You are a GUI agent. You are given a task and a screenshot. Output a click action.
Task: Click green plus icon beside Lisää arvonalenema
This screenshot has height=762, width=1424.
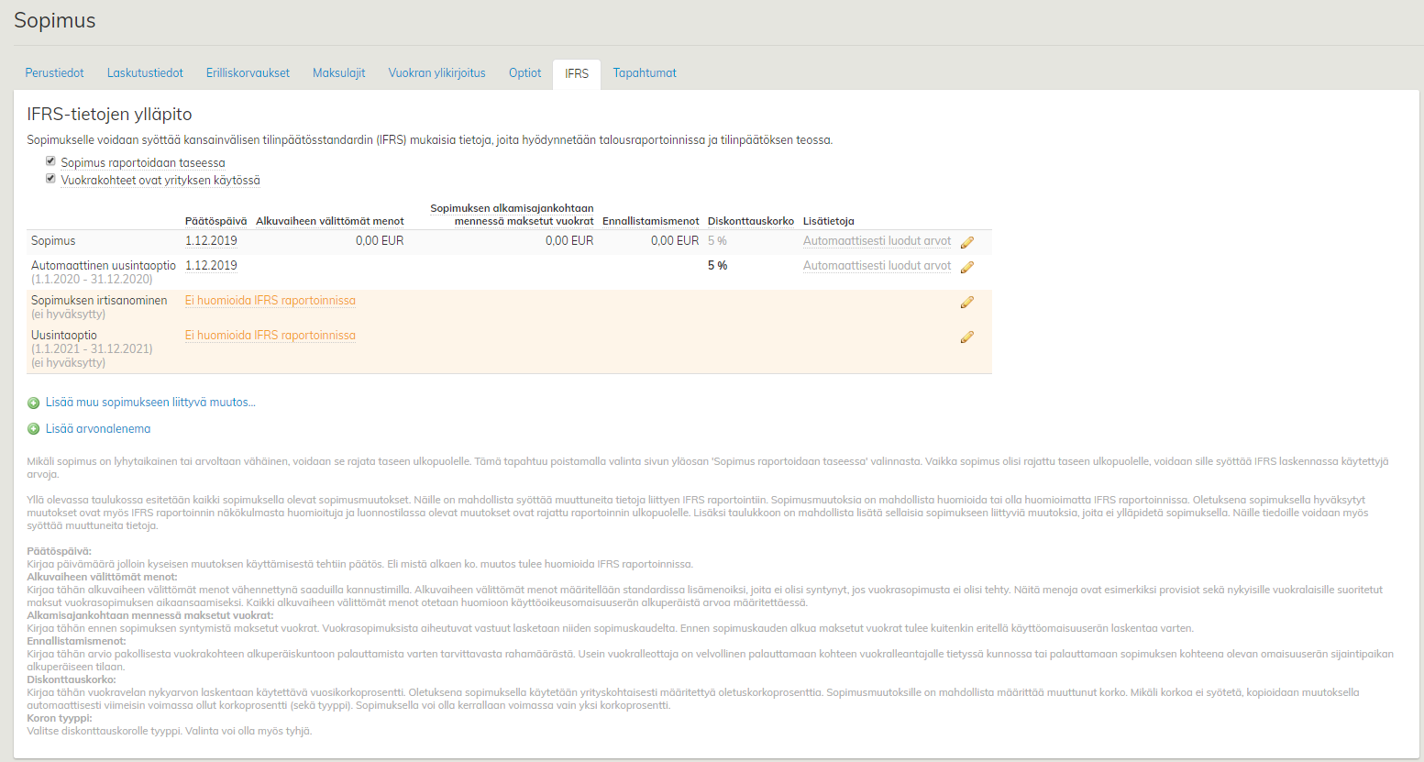34,429
